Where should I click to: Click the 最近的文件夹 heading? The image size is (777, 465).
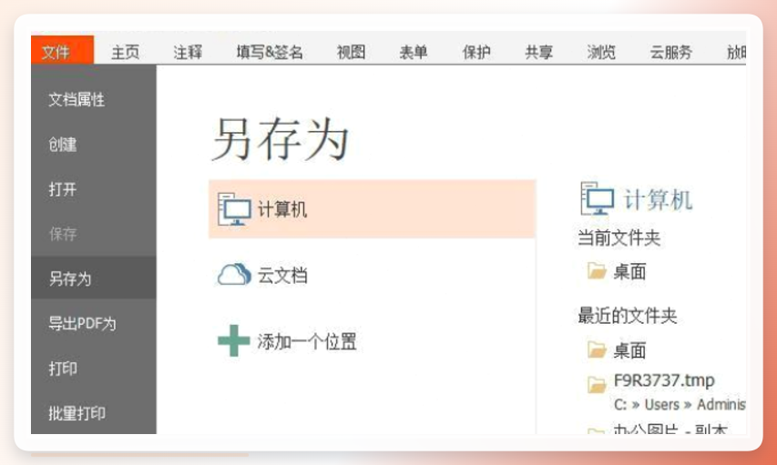point(627,316)
